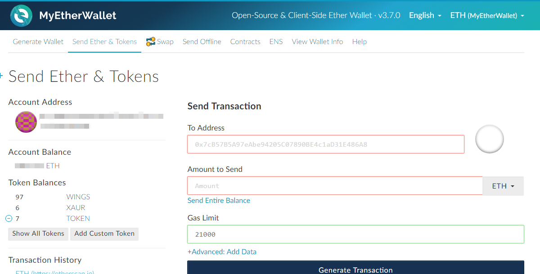Click the XAUR balance value 6
Viewport: 540px width, 274px height.
click(x=18, y=208)
